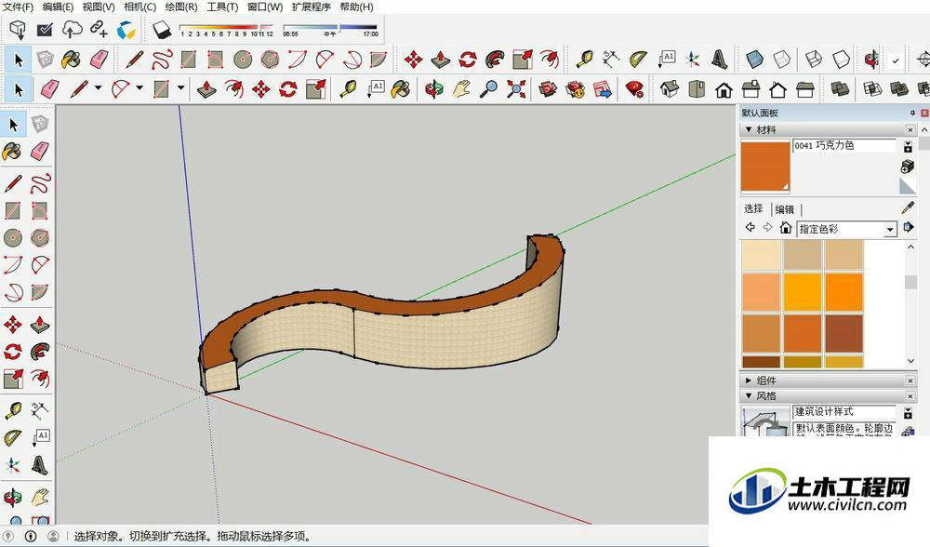
Task: Click the Zoom Extents tool in the top toolbar
Action: coord(516,89)
